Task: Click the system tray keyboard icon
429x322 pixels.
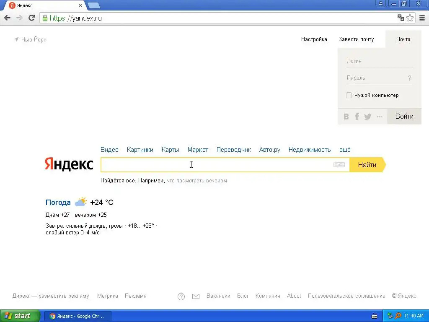Action: [375, 316]
